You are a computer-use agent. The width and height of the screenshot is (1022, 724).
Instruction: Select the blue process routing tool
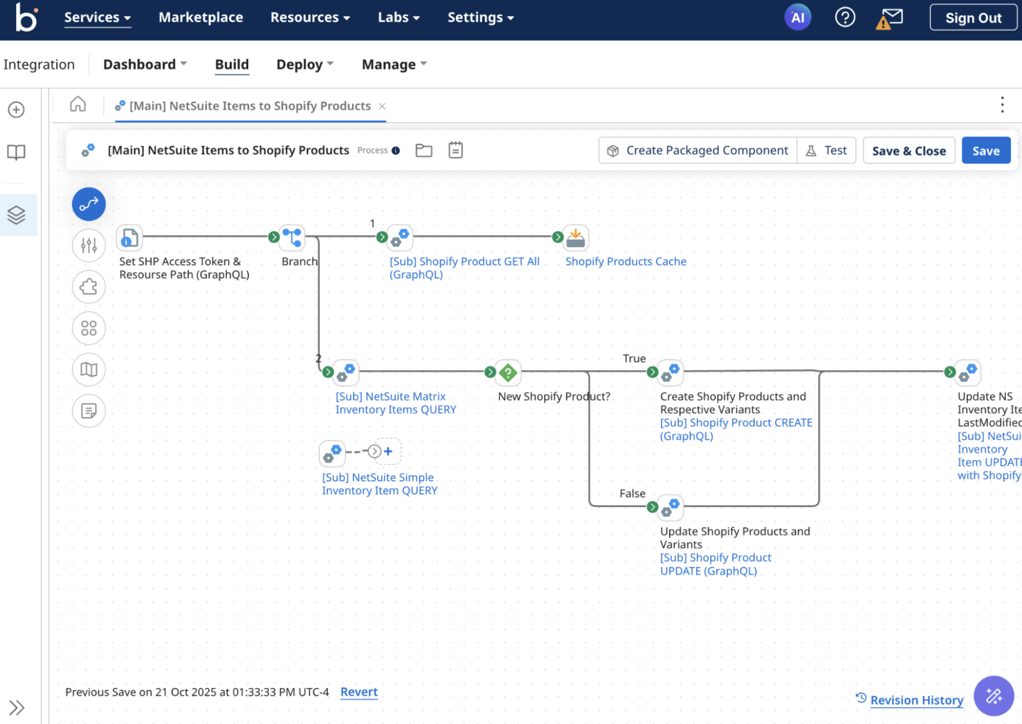(x=88, y=204)
